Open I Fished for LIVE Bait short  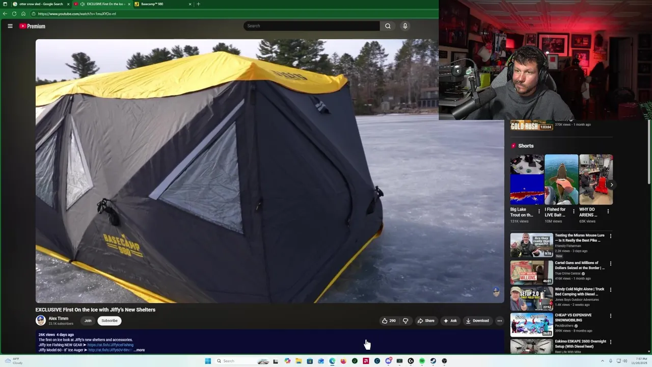click(561, 179)
